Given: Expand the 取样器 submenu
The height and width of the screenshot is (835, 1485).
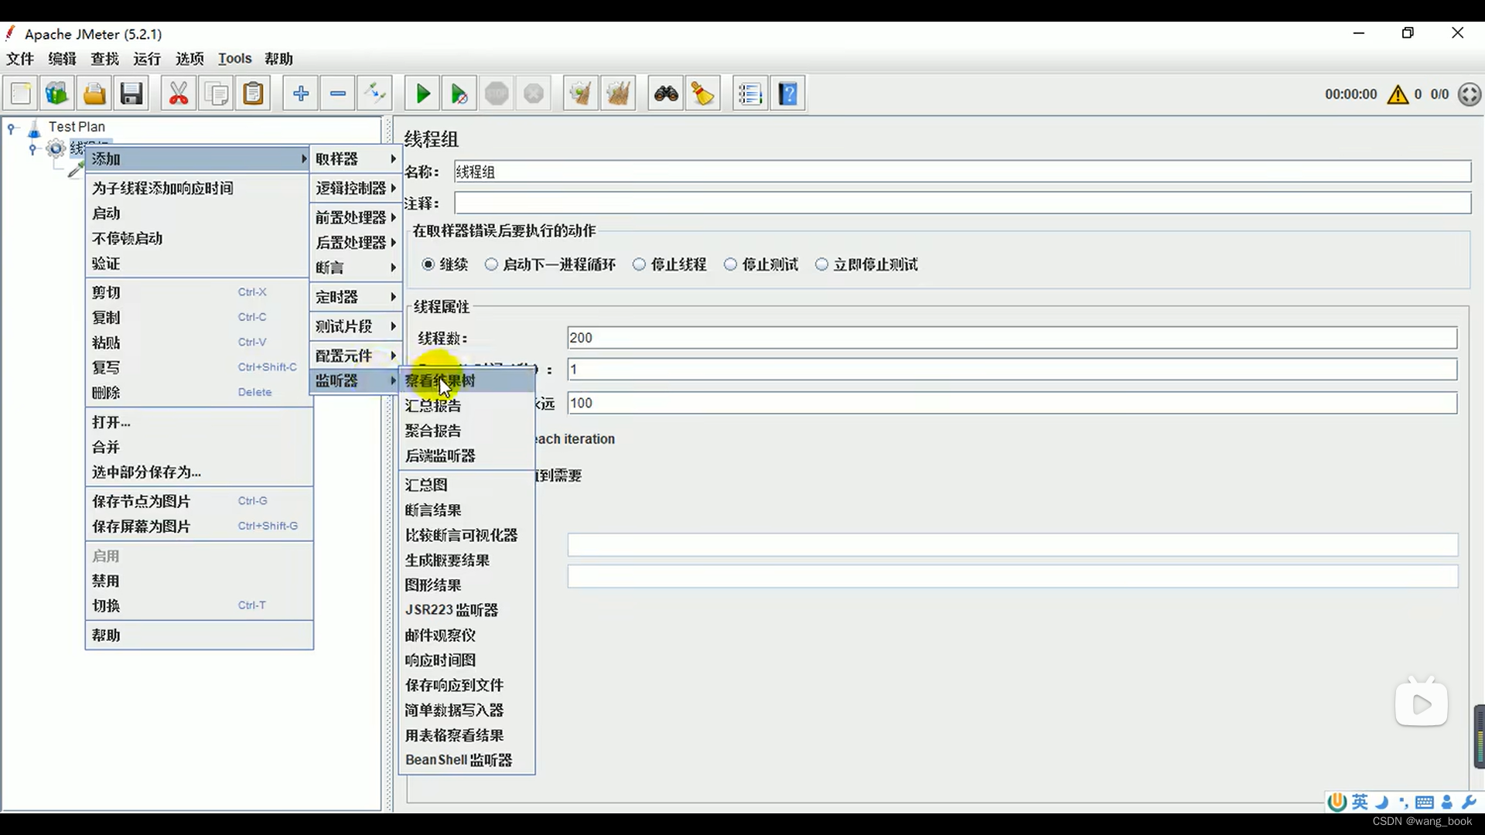Looking at the screenshot, I should (x=355, y=158).
